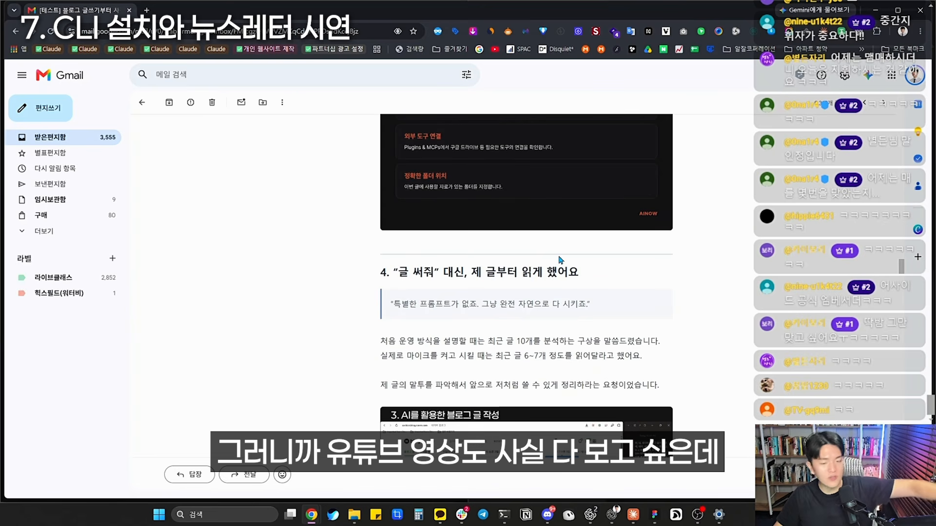The width and height of the screenshot is (936, 526).
Task: Open Discord icon on the taskbar
Action: tap(547, 514)
